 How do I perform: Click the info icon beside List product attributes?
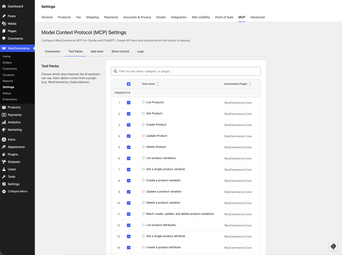[x=143, y=225]
